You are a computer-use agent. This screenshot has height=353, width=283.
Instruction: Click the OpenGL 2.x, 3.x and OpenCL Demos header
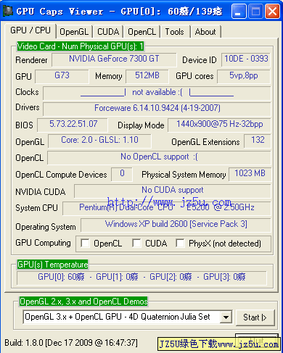click(x=83, y=302)
